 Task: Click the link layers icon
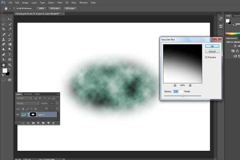(x=23, y=123)
